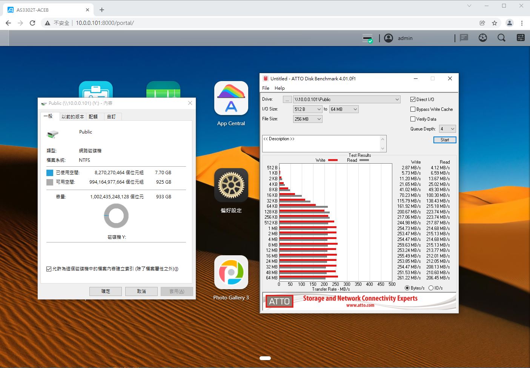Open the admin user avatar menu
The image size is (530, 368).
coord(389,38)
